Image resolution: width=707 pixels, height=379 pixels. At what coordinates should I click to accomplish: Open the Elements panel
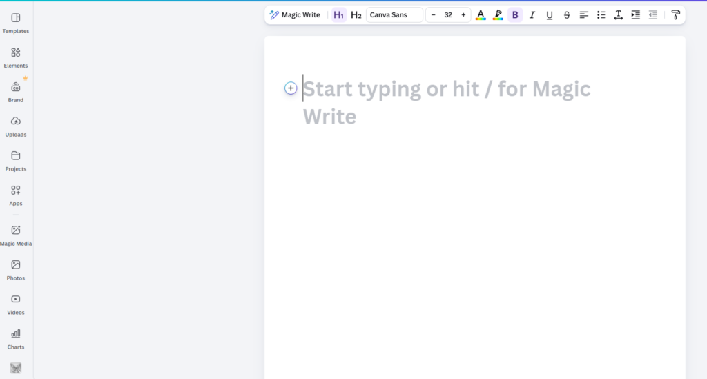[16, 57]
